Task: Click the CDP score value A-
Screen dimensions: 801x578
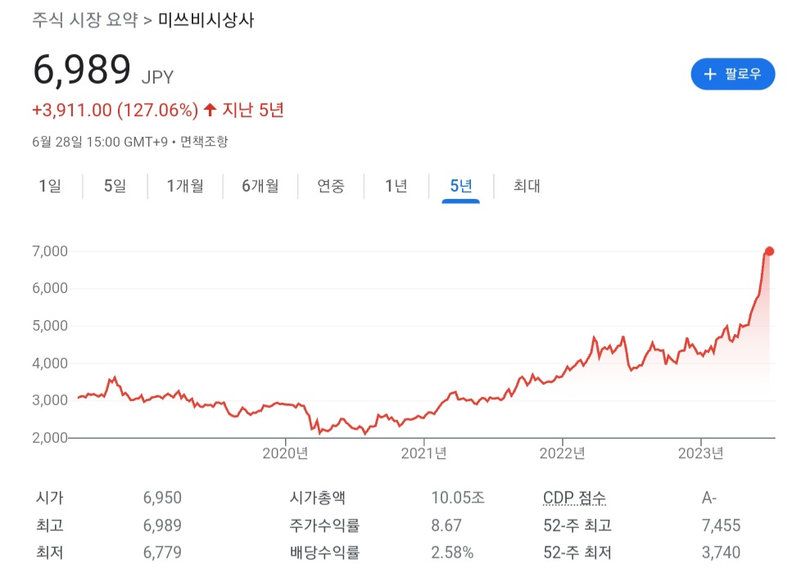Action: 709,498
